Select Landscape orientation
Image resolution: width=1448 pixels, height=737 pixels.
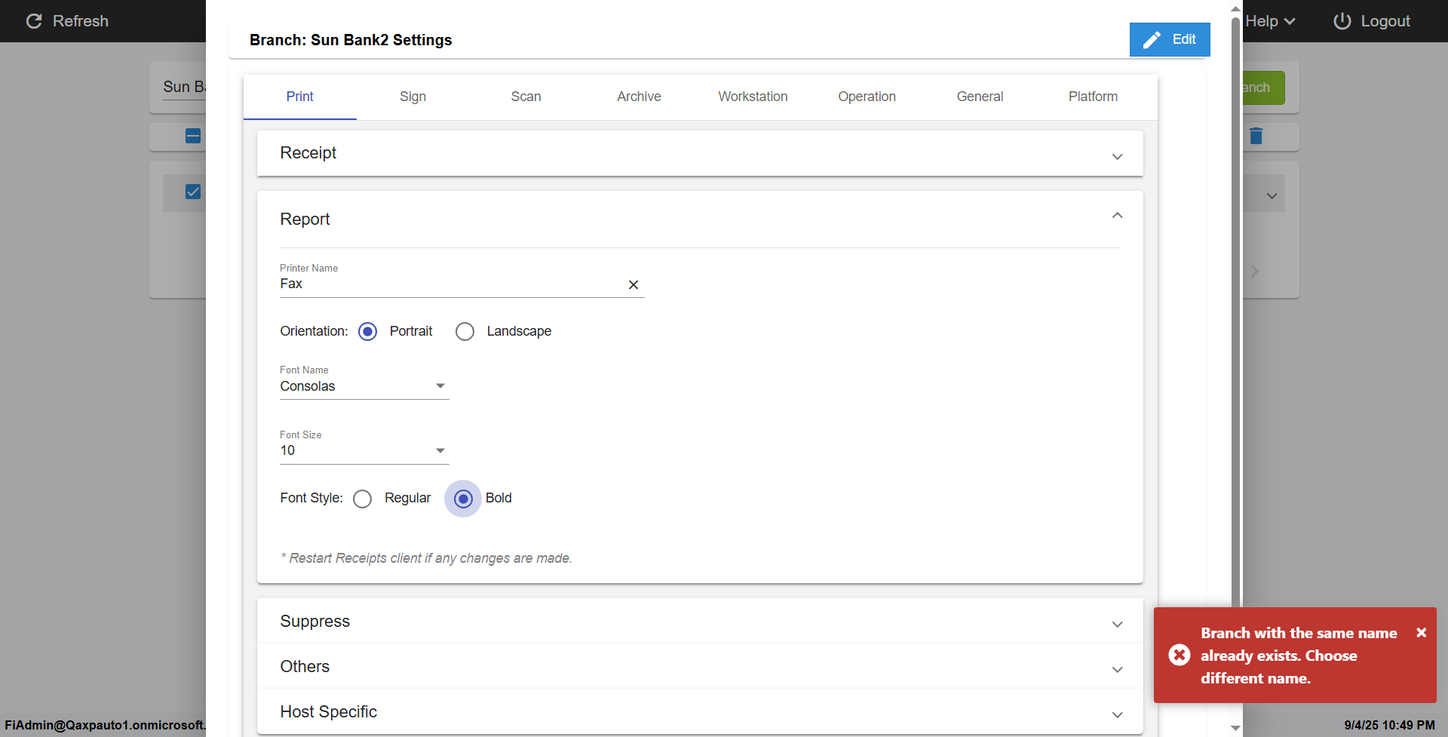465,332
